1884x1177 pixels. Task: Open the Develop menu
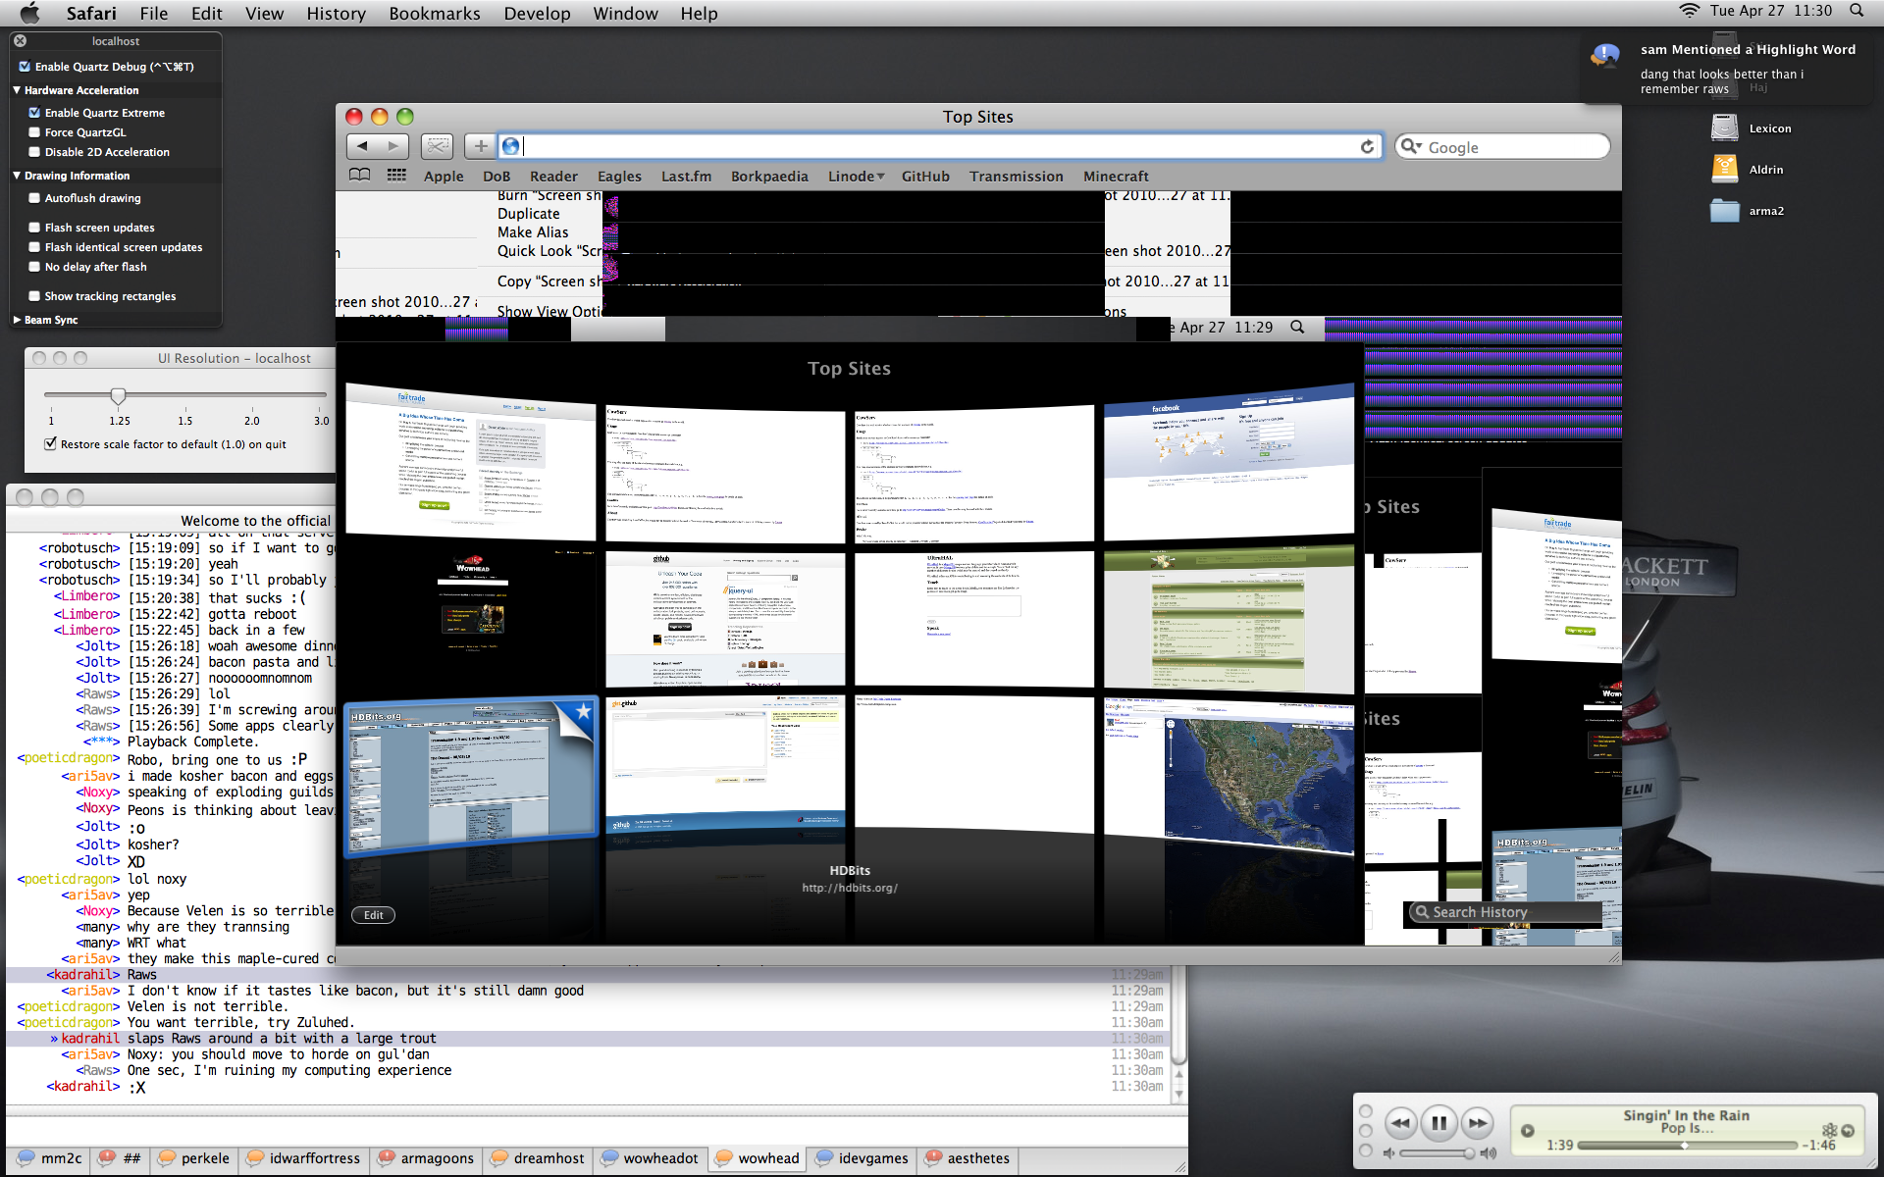(x=537, y=14)
